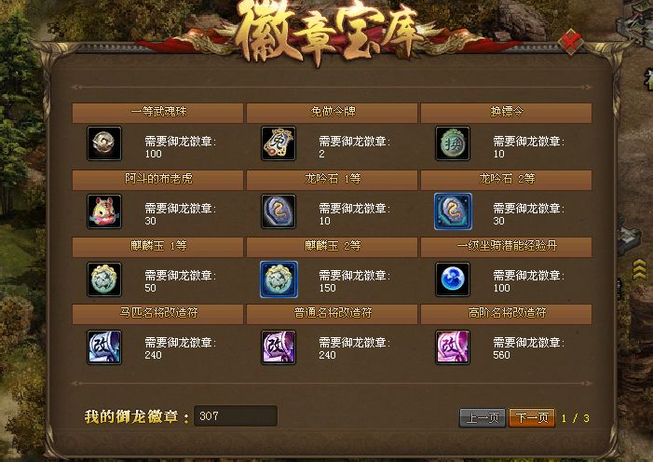Click the 我的御龙徽章 count field

[x=236, y=415]
